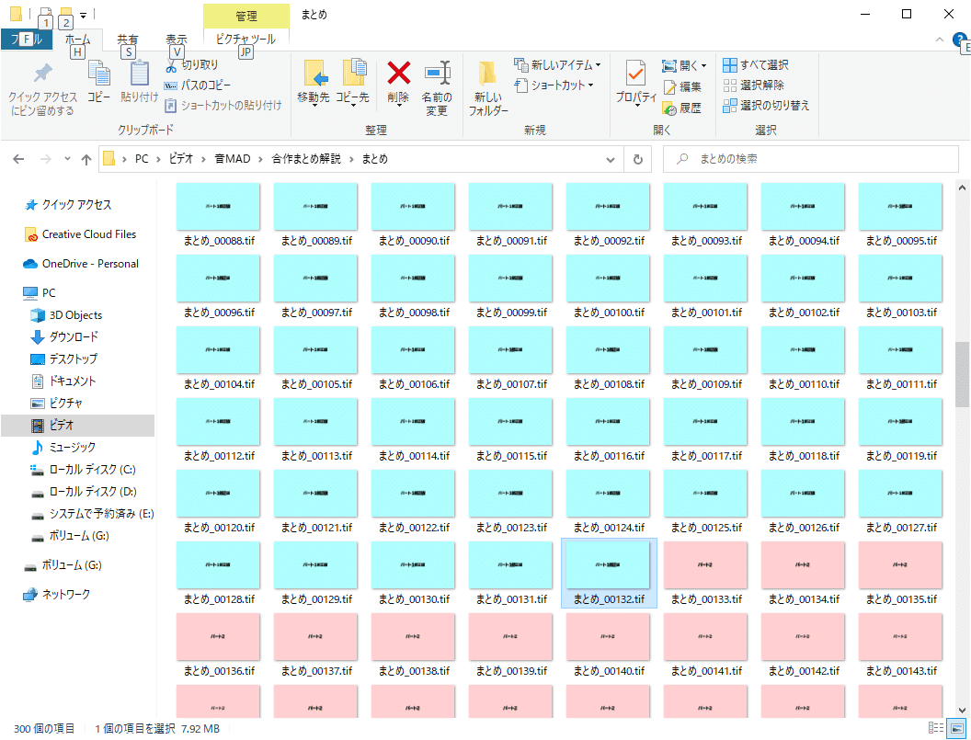Open Picture Tools (ピクチャ ツール) tab

click(x=246, y=39)
